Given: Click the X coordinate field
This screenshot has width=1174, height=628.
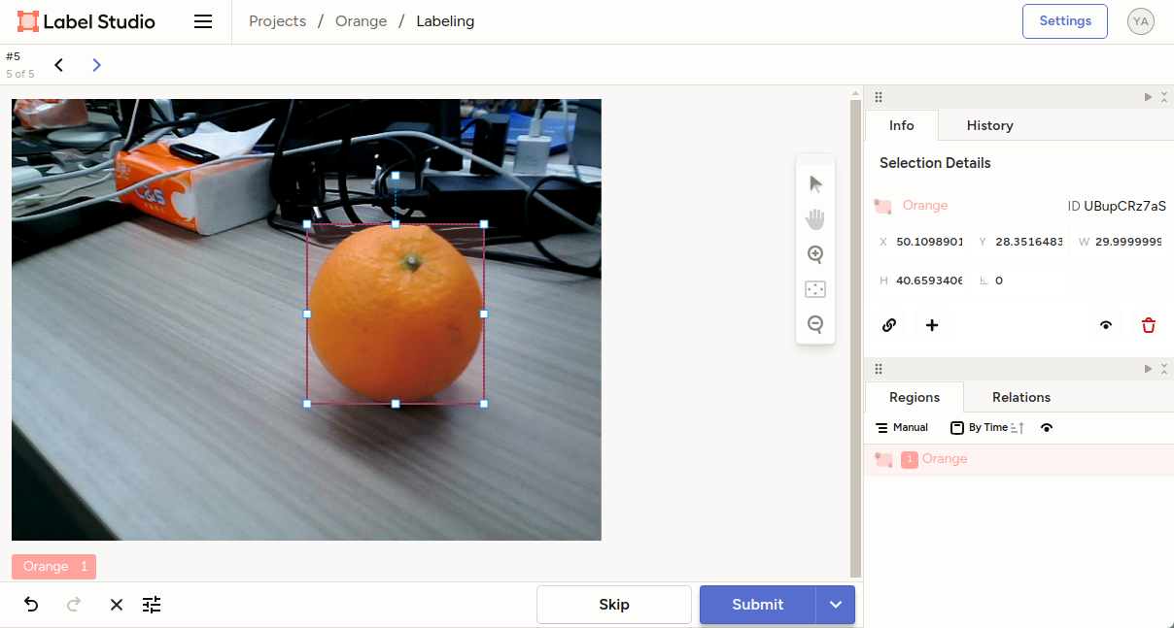Looking at the screenshot, I should click(919, 242).
